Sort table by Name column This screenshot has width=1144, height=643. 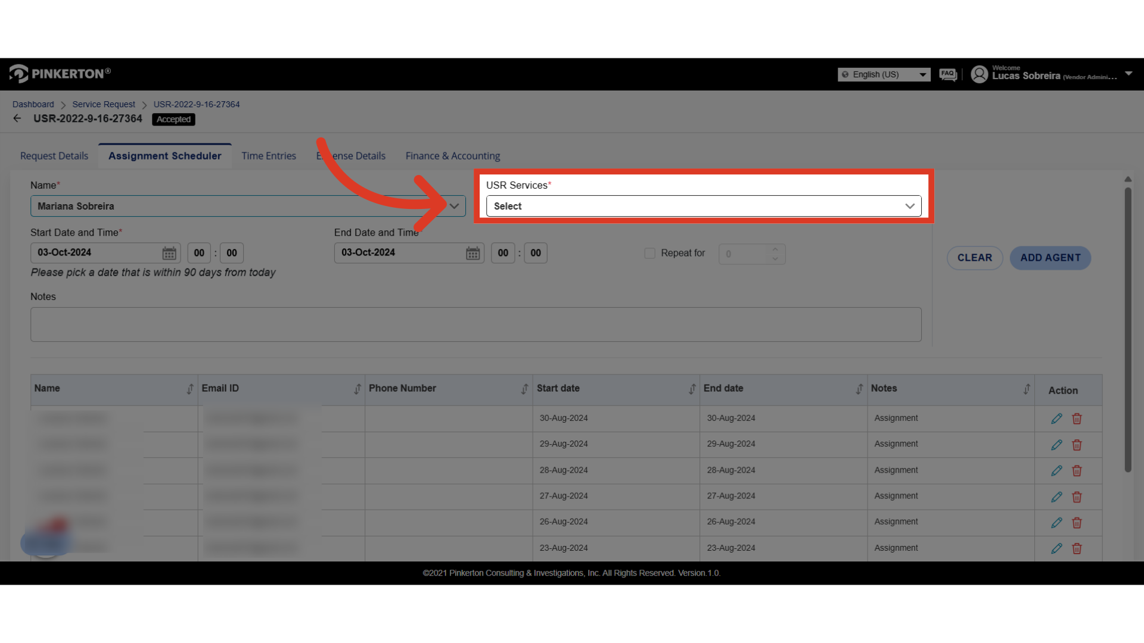[x=190, y=389]
